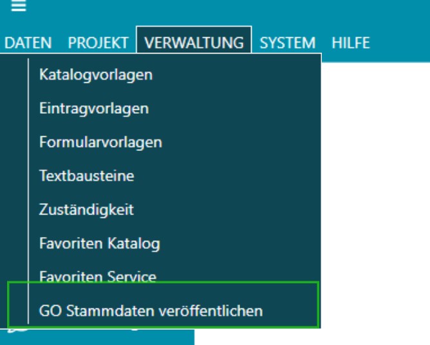Open the HILFE menu
The image size is (430, 345).
click(x=351, y=43)
